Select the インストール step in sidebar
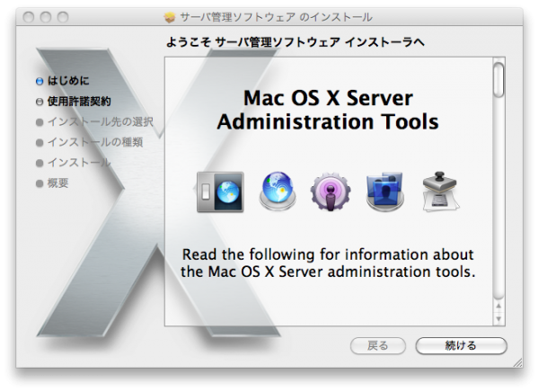The width and height of the screenshot is (539, 392). tap(74, 163)
